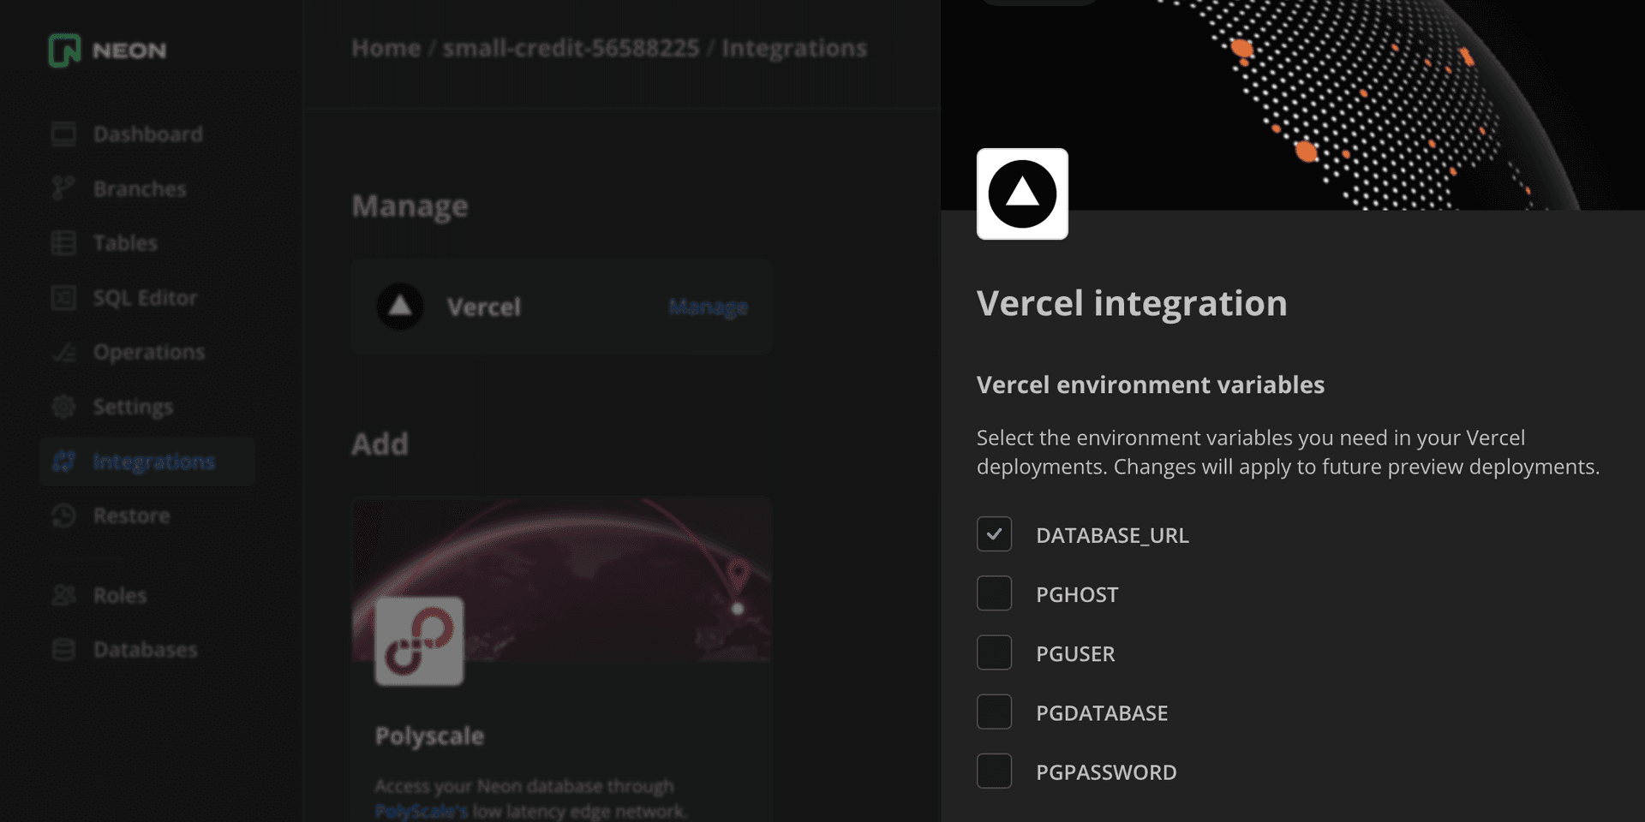Viewport: 1645px width, 822px height.
Task: Click the DATABASE_URL label text
Action: pyautogui.click(x=1112, y=535)
